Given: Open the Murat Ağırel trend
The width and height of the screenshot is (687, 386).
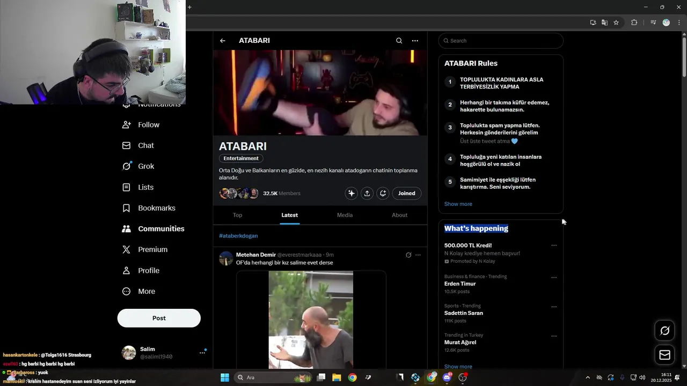Looking at the screenshot, I should (461, 343).
